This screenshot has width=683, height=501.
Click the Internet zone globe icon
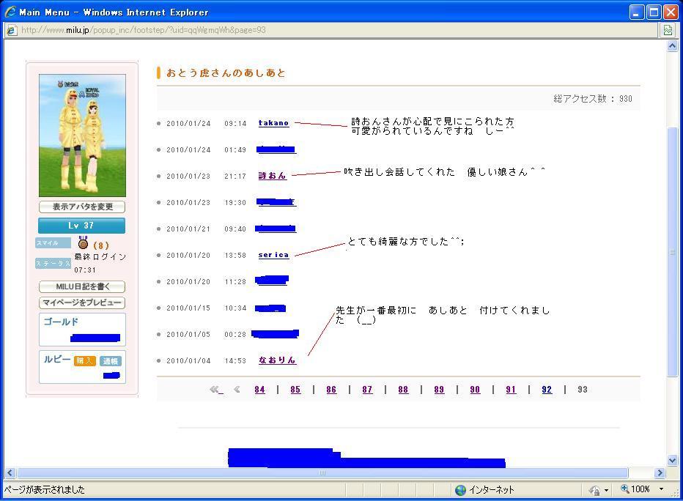coord(460,489)
